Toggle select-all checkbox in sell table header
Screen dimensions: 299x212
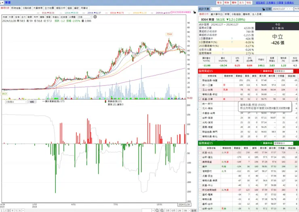[x=200, y=148]
